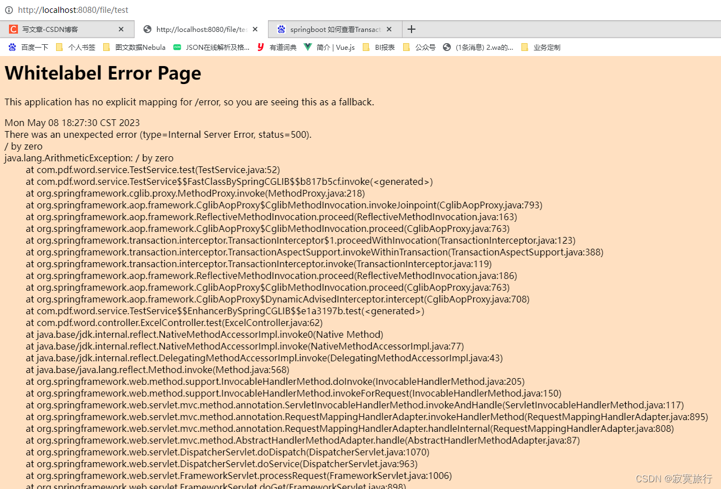Open the 业务定制 bookmark folder
The width and height of the screenshot is (721, 489).
point(540,48)
